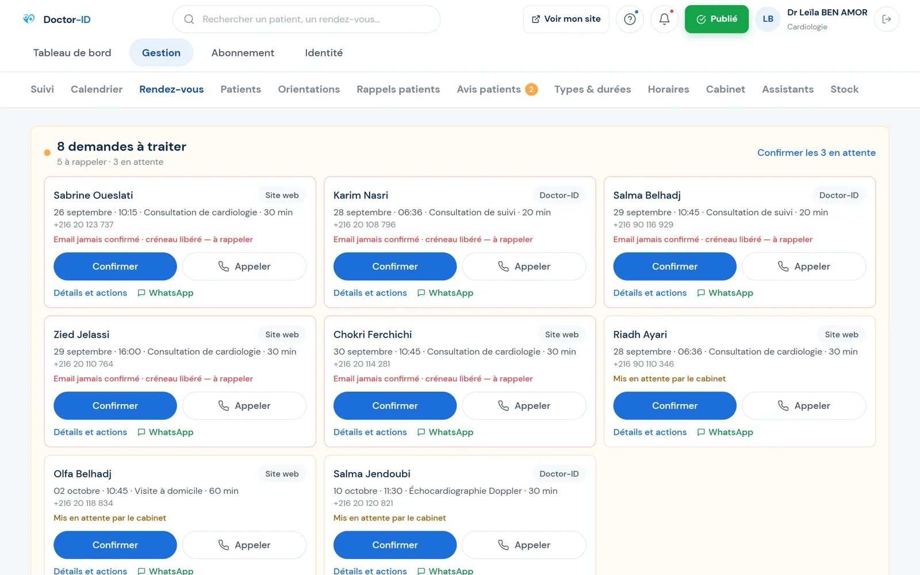Open the Stock sub-tab

[844, 89]
